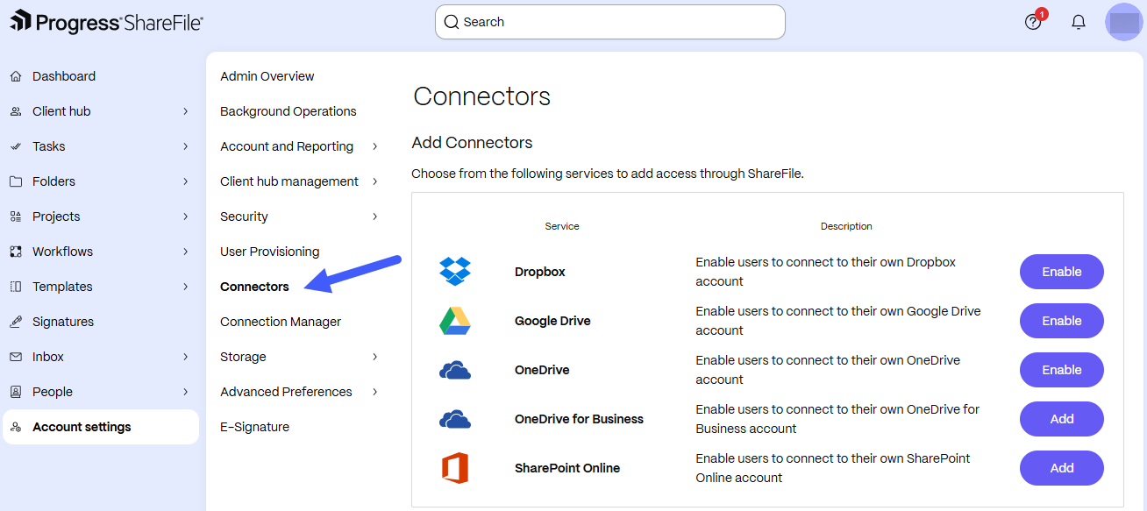
Task: Add the OneDrive for Business connector
Action: point(1062,419)
